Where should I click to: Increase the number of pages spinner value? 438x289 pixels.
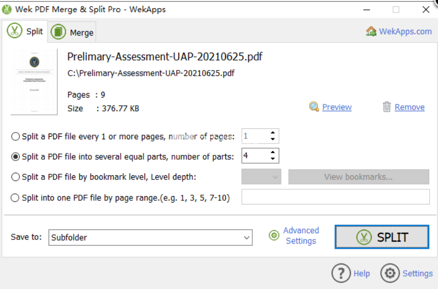[x=273, y=133]
